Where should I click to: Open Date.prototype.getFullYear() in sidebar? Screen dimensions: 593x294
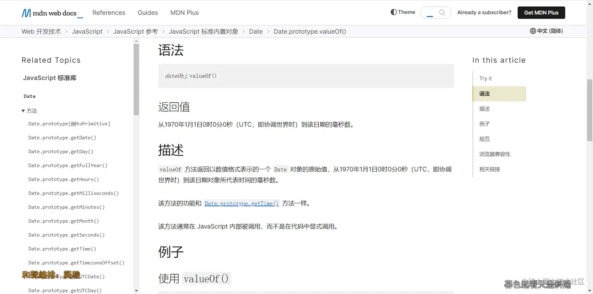point(68,165)
